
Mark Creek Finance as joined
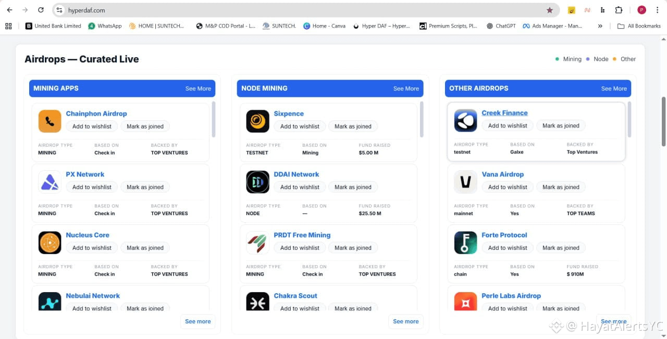coord(561,125)
